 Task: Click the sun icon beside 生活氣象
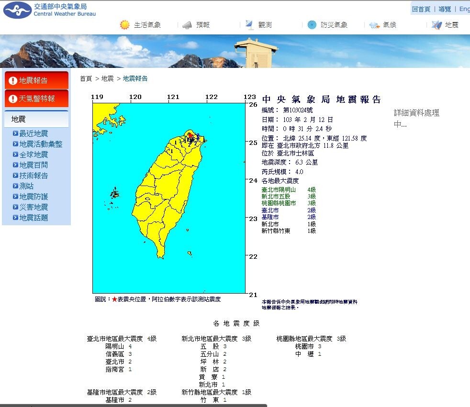point(124,25)
